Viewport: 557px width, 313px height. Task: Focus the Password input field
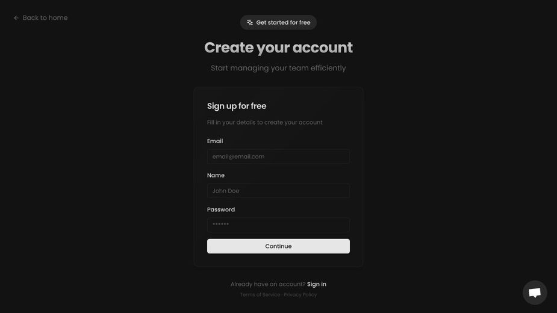(278, 225)
